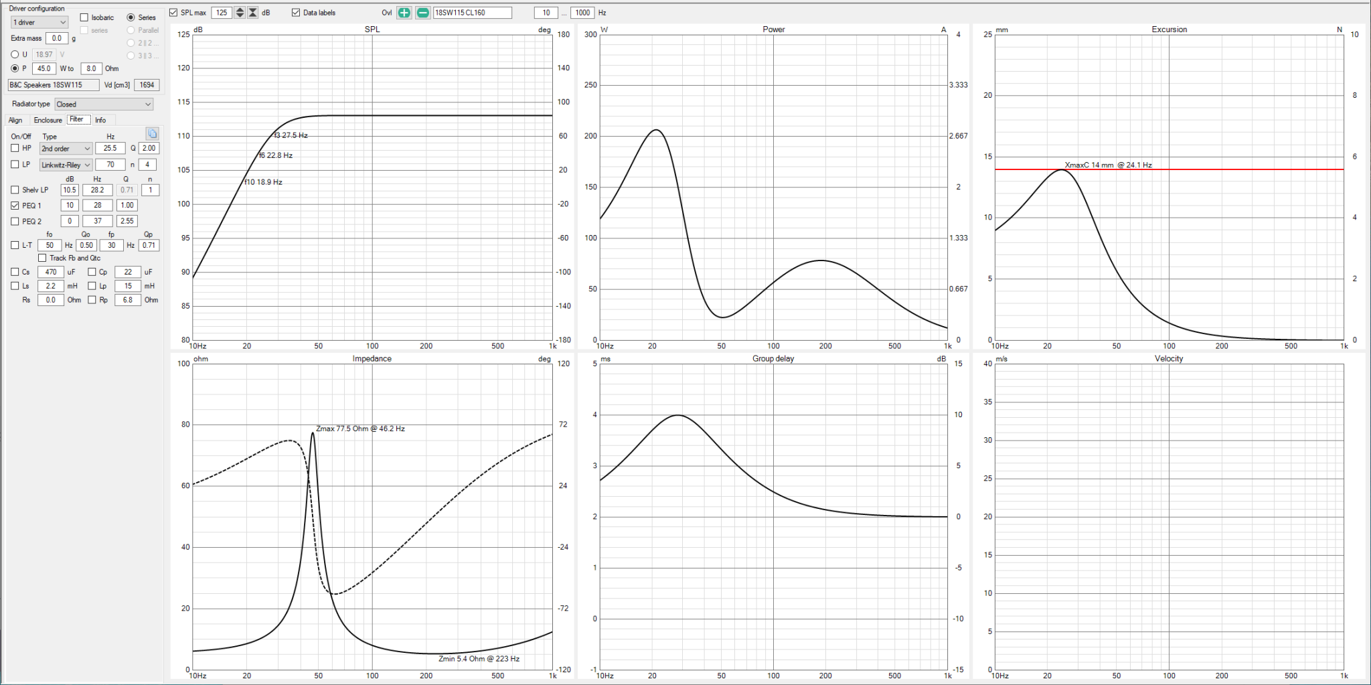This screenshot has height=685, width=1371.
Task: Enable the Cs series capacitor checkbox
Action: coord(15,272)
